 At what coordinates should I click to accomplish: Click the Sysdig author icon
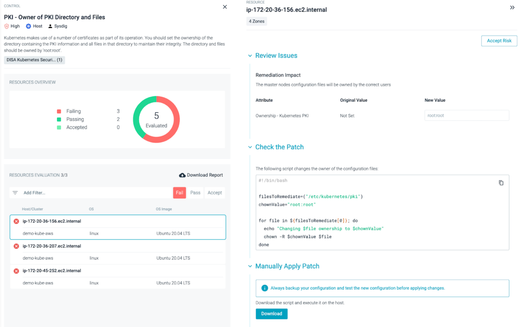click(51, 26)
